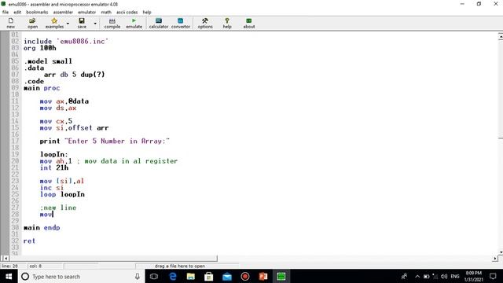Open Task View in the taskbar
Image resolution: width=503 pixels, height=283 pixels.
(154, 276)
